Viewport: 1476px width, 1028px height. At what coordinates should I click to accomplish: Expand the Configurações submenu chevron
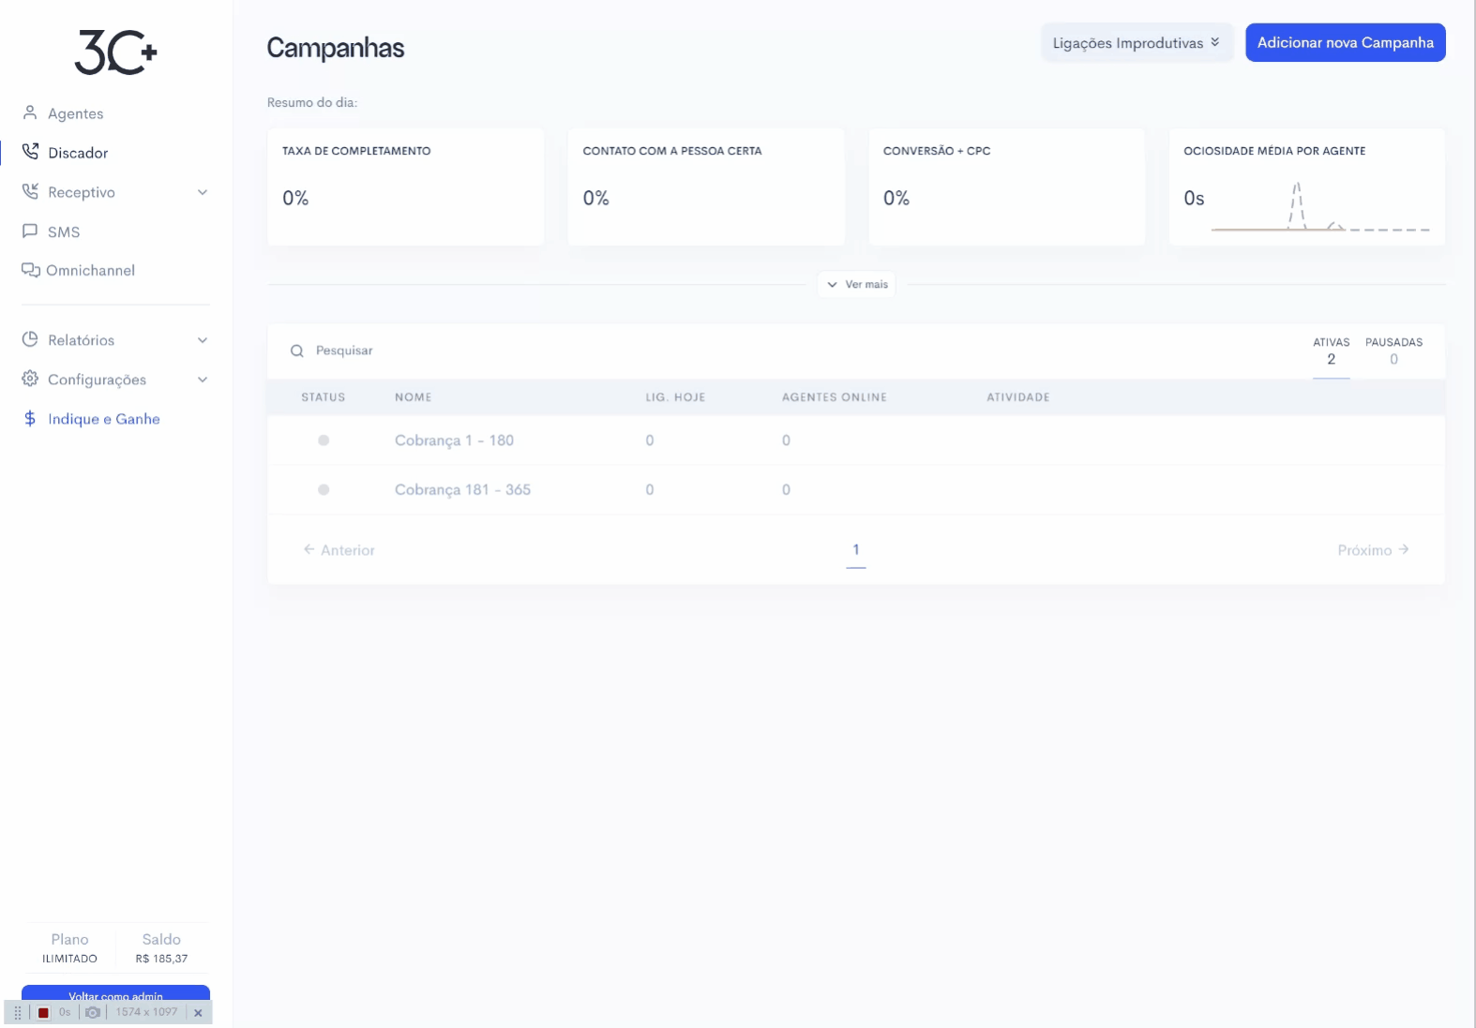pyautogui.click(x=203, y=380)
